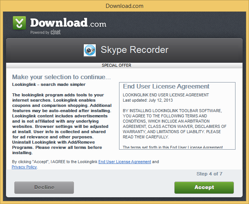Click the Powered by text under logo
The height and width of the screenshot is (204, 249).
(40, 32)
